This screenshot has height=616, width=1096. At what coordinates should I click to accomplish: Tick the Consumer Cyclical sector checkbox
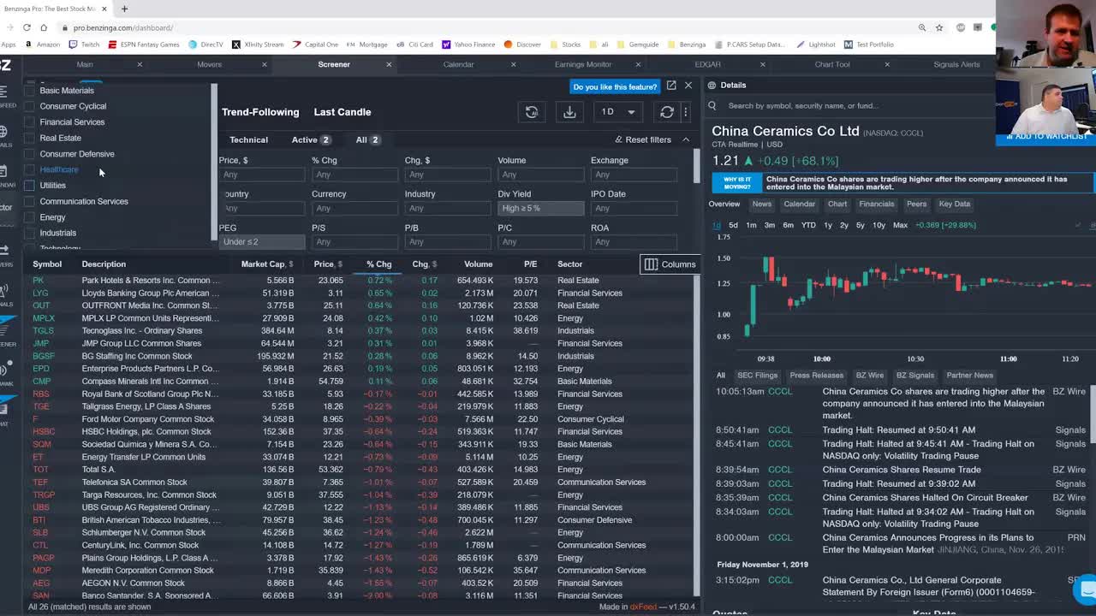30,106
